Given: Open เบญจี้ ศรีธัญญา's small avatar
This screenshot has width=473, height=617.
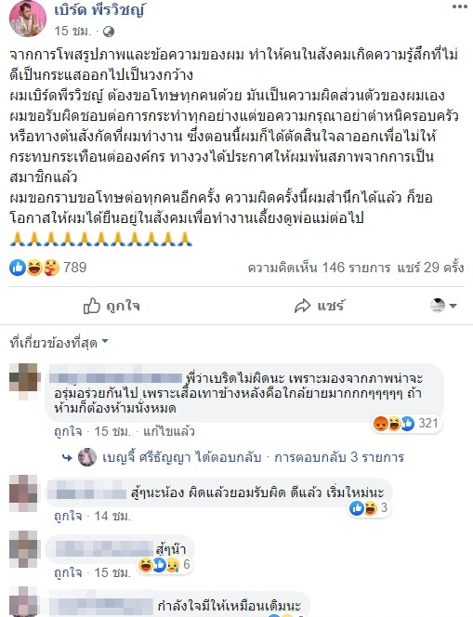Looking at the screenshot, I should coord(87,457).
